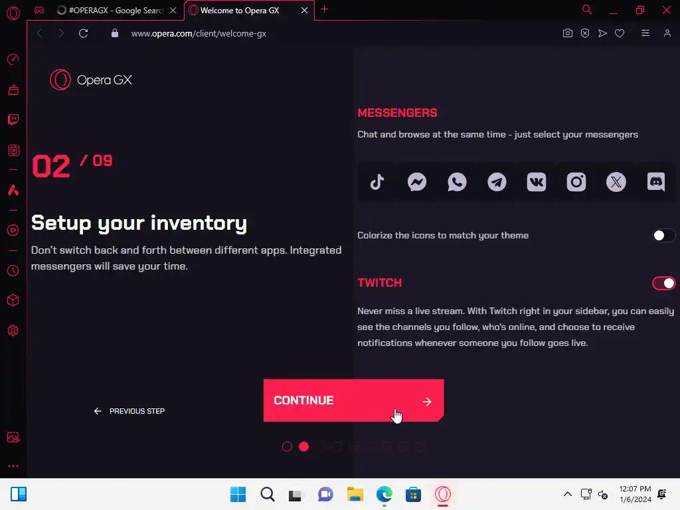Image resolution: width=680 pixels, height=510 pixels.
Task: Open Widgets panel on taskbar
Action: point(19,494)
